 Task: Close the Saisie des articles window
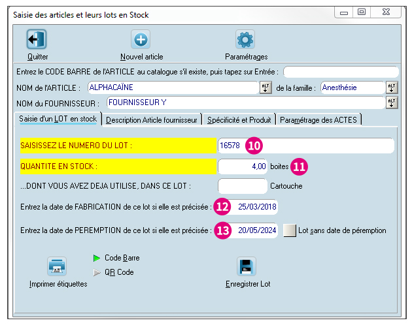coord(386,12)
